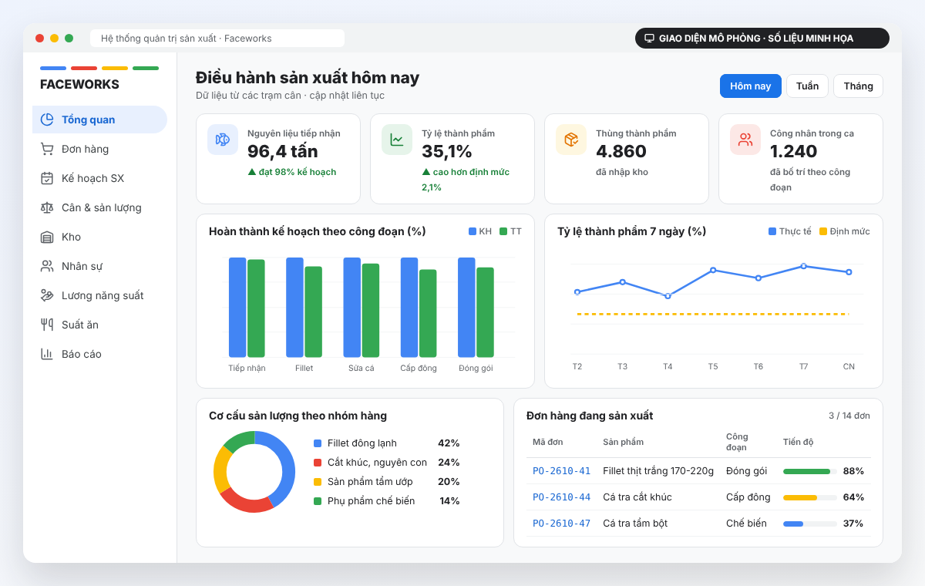Screen dimensions: 925x586
Task: Open the Đơn hàng menu item
Action: coord(99,149)
